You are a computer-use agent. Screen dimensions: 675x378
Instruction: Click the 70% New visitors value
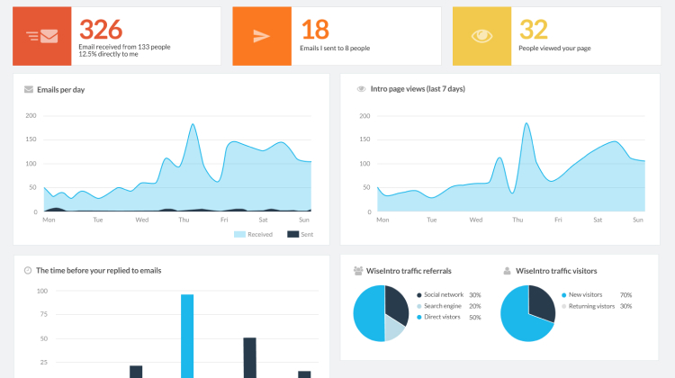pyautogui.click(x=625, y=295)
